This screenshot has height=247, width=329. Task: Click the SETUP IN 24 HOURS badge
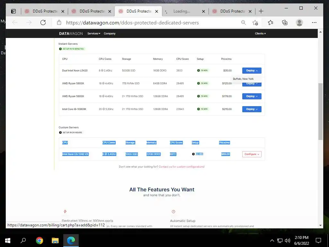pyautogui.click(x=71, y=132)
